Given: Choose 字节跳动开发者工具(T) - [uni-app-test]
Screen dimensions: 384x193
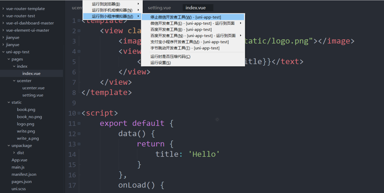Looking at the screenshot, I should [x=193, y=48].
